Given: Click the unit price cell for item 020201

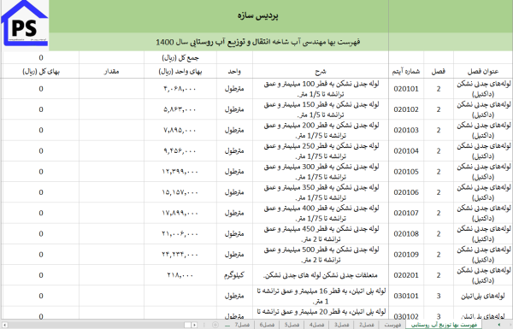Looking at the screenshot, I should [180, 275].
